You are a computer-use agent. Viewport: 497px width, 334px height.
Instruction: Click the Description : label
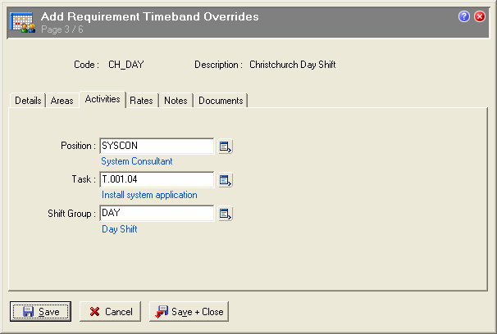pos(219,65)
